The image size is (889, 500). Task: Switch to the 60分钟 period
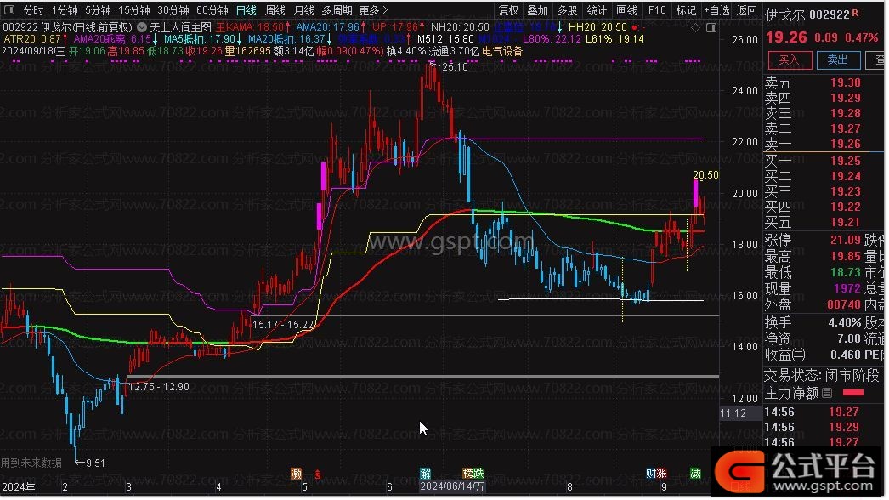(x=212, y=10)
